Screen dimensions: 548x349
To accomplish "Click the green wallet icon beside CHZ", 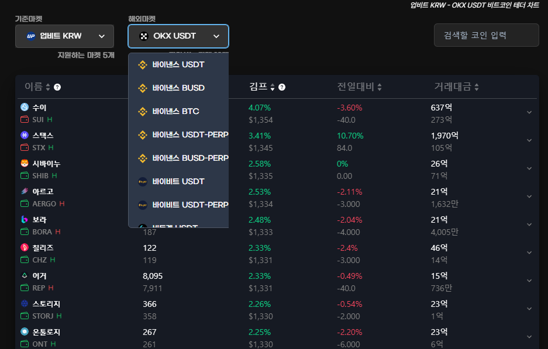I will point(25,260).
